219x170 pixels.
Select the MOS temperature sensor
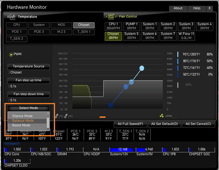[61, 25]
